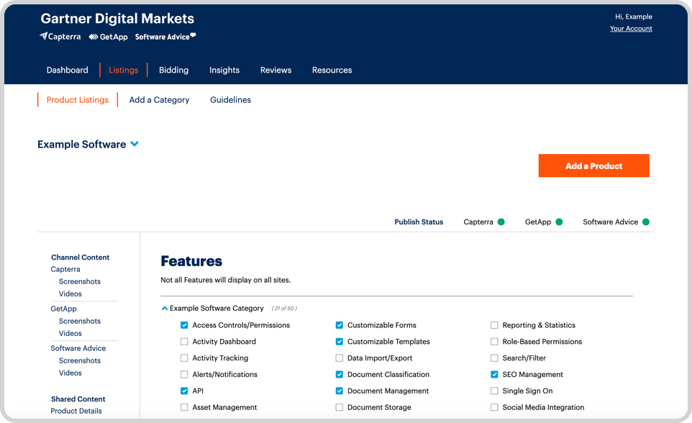
Task: Open Your Account link
Action: tap(631, 28)
